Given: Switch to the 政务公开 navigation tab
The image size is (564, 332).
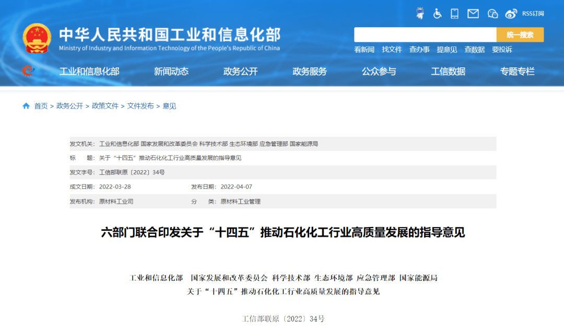Looking at the screenshot, I should pyautogui.click(x=242, y=72).
